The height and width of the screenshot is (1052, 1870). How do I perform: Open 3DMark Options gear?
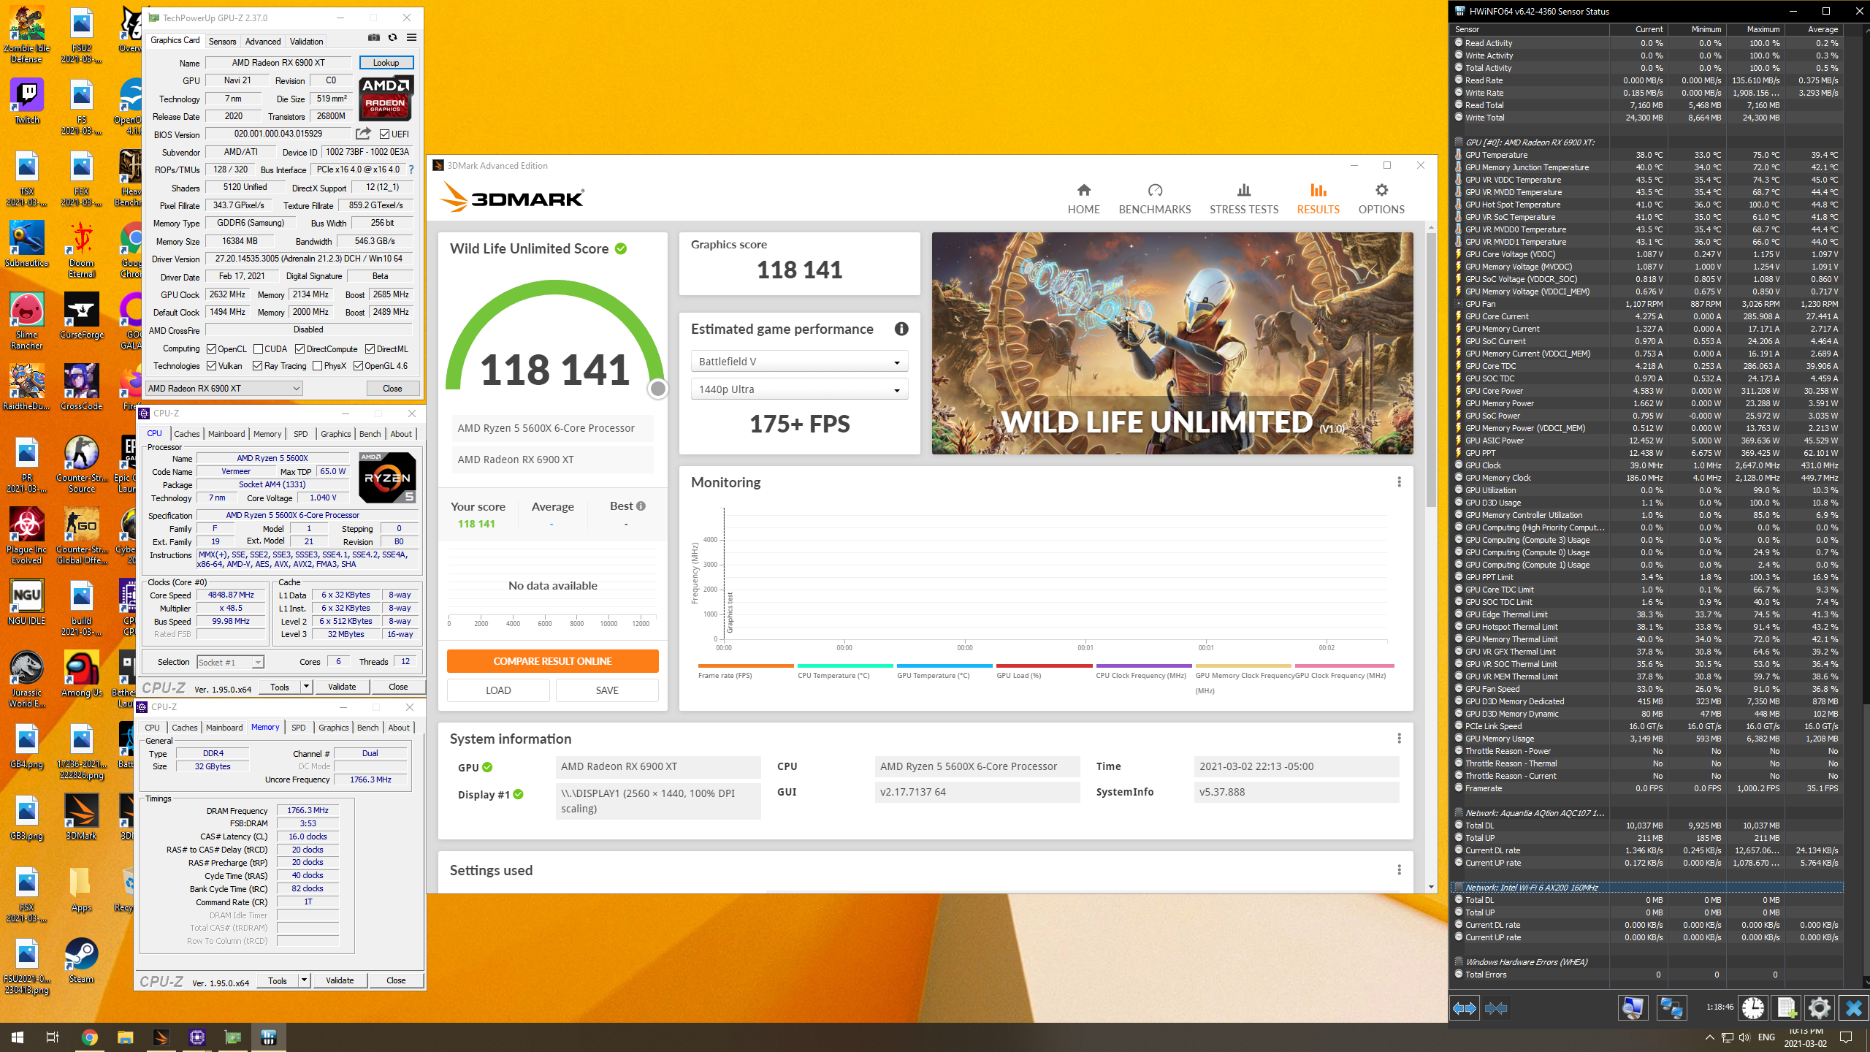pyautogui.click(x=1381, y=199)
